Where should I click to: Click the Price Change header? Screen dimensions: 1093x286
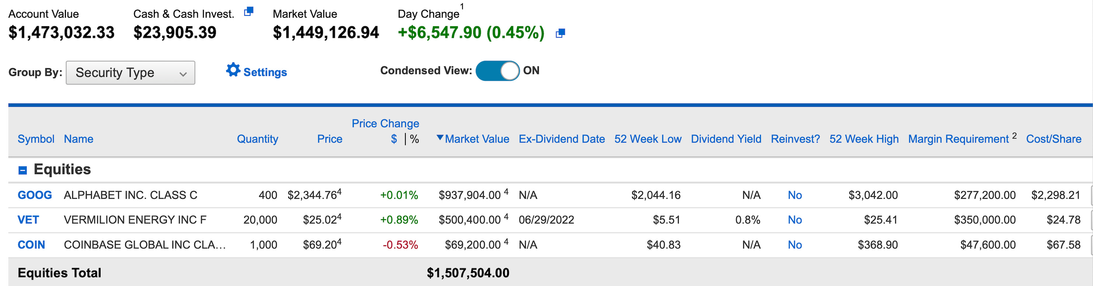(385, 123)
